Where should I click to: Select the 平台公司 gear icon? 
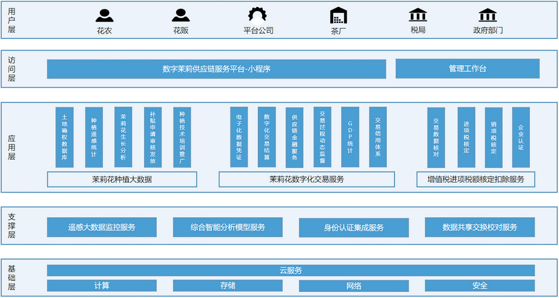pos(258,15)
